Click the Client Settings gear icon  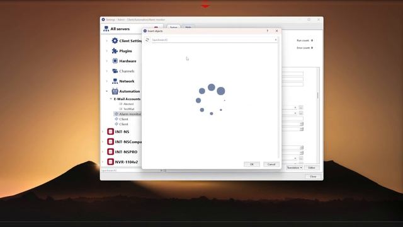click(x=115, y=40)
